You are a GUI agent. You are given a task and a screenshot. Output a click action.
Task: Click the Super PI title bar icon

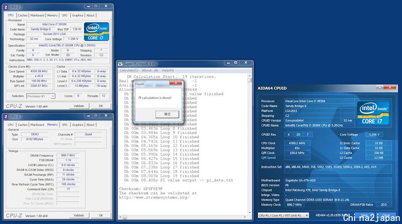pos(120,64)
